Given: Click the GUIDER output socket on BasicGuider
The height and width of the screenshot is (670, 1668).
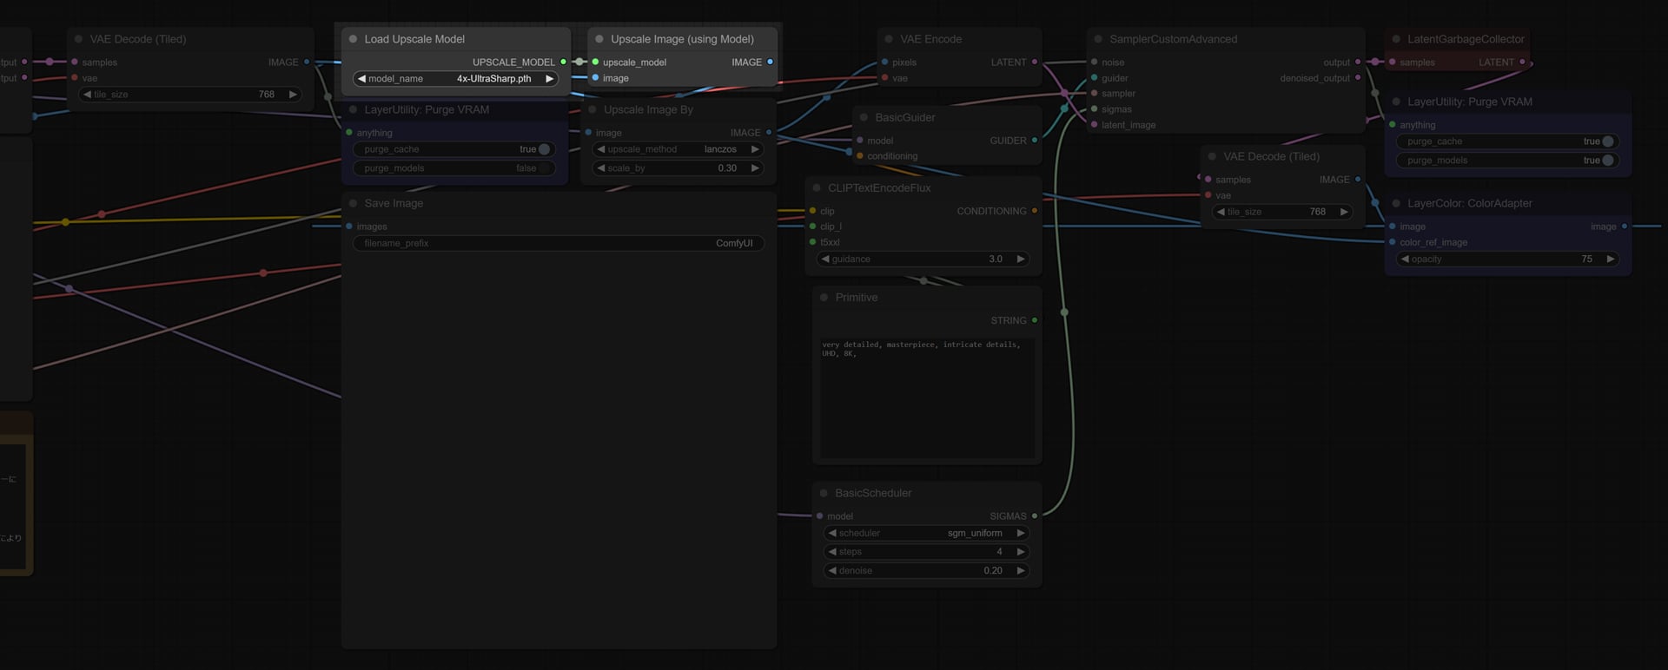Looking at the screenshot, I should pyautogui.click(x=1034, y=140).
